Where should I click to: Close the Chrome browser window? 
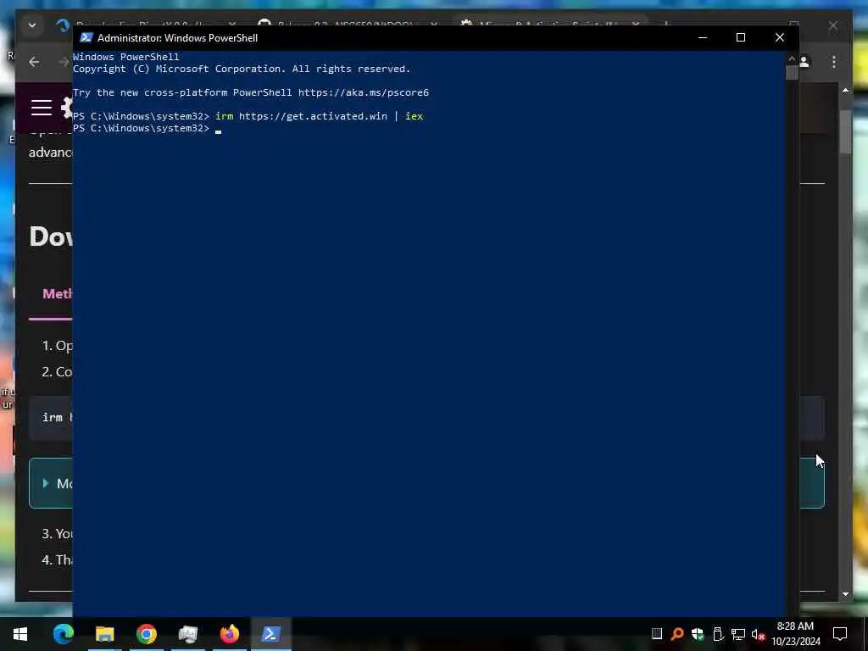(833, 25)
